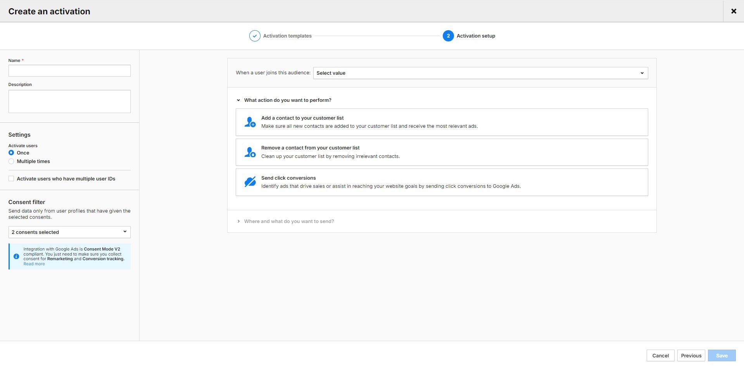744x369 pixels.
Task: Cancel the activation setup
Action: [660, 355]
